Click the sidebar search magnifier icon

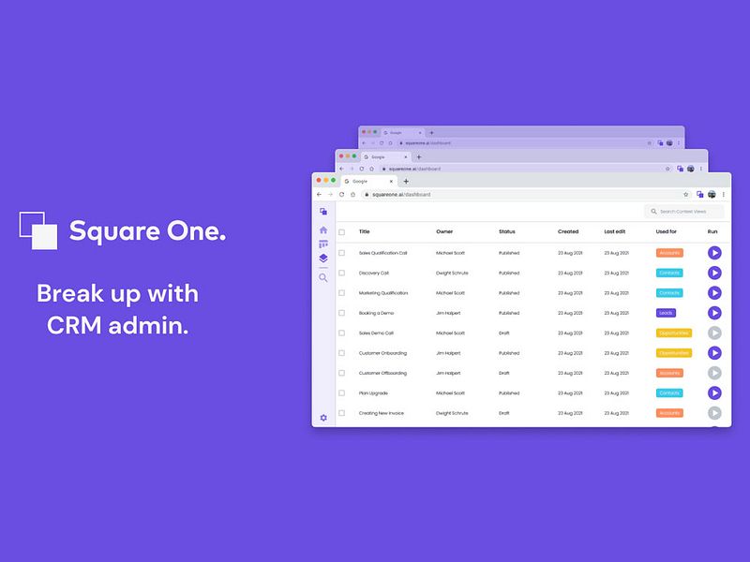point(323,277)
